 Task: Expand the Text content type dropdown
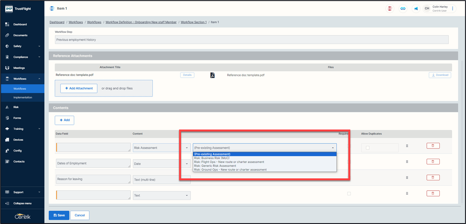click(x=161, y=195)
